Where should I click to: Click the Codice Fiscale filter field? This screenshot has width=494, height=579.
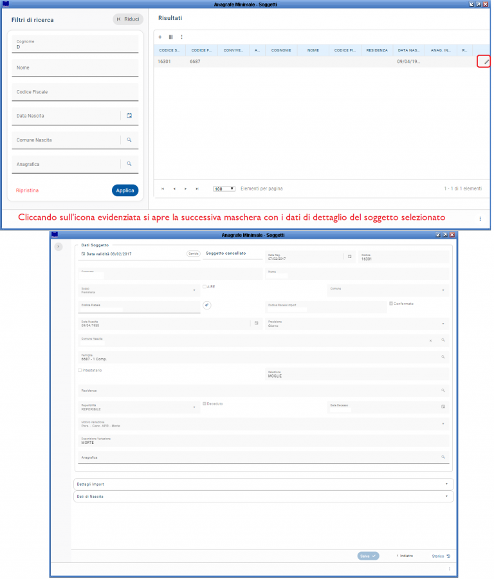point(75,92)
